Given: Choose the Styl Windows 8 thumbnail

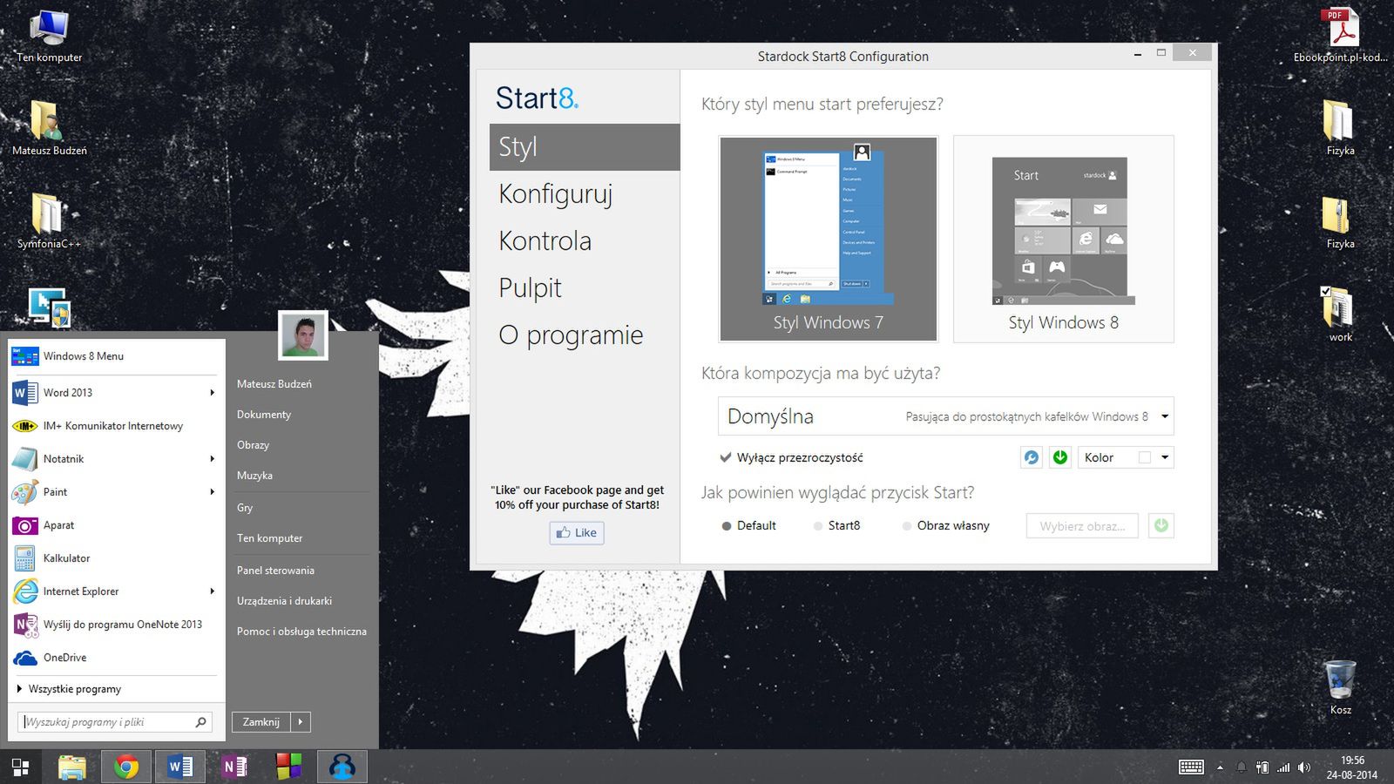Looking at the screenshot, I should point(1064,239).
